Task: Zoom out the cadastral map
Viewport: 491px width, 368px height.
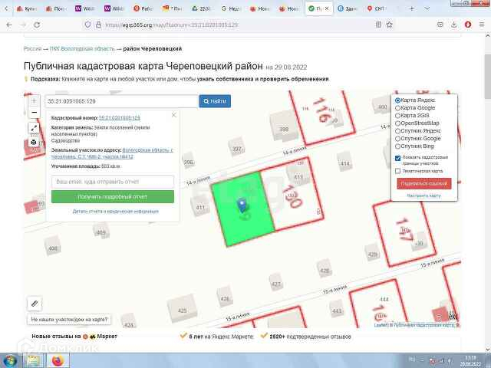Action: coord(34,113)
